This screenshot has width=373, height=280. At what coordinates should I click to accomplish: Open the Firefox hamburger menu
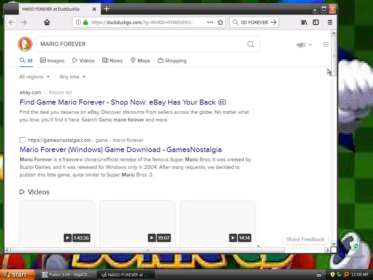click(330, 22)
